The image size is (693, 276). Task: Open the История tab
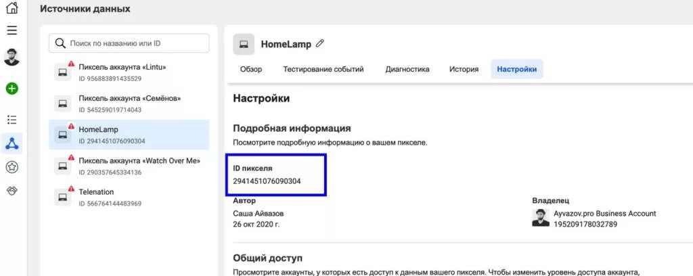(x=464, y=69)
